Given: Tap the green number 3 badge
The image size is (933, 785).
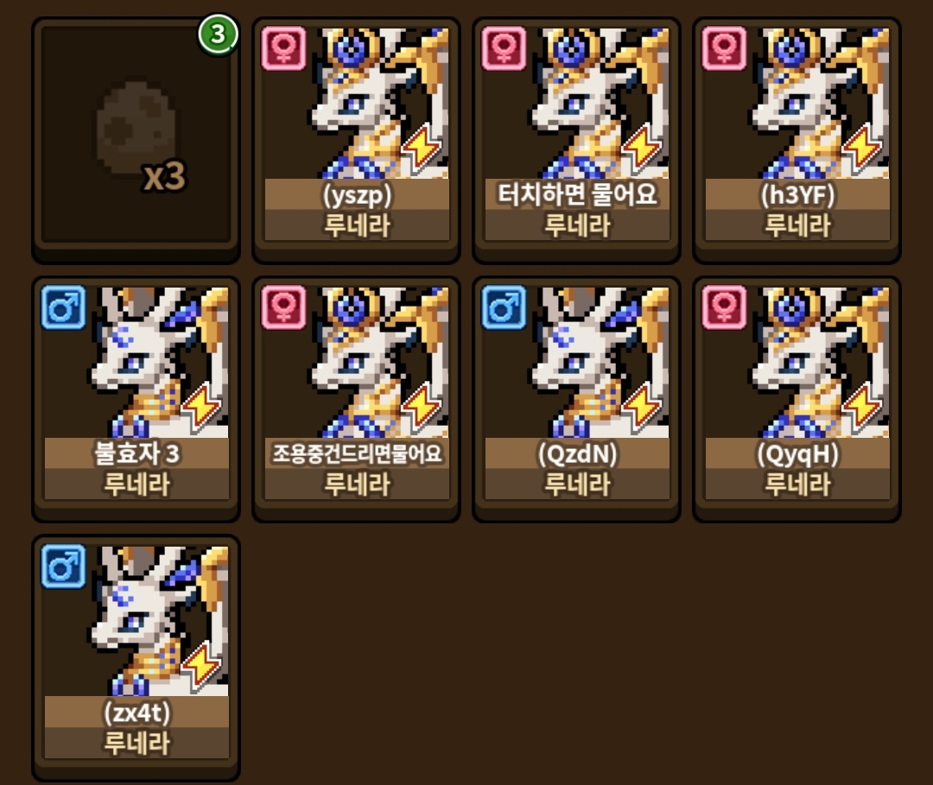Looking at the screenshot, I should tap(218, 35).
